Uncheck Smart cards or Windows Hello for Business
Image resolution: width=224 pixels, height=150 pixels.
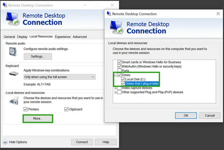tap(119, 62)
